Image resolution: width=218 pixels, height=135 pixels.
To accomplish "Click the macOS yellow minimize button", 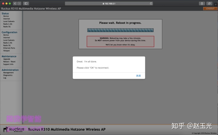I will [x=6, y=3].
